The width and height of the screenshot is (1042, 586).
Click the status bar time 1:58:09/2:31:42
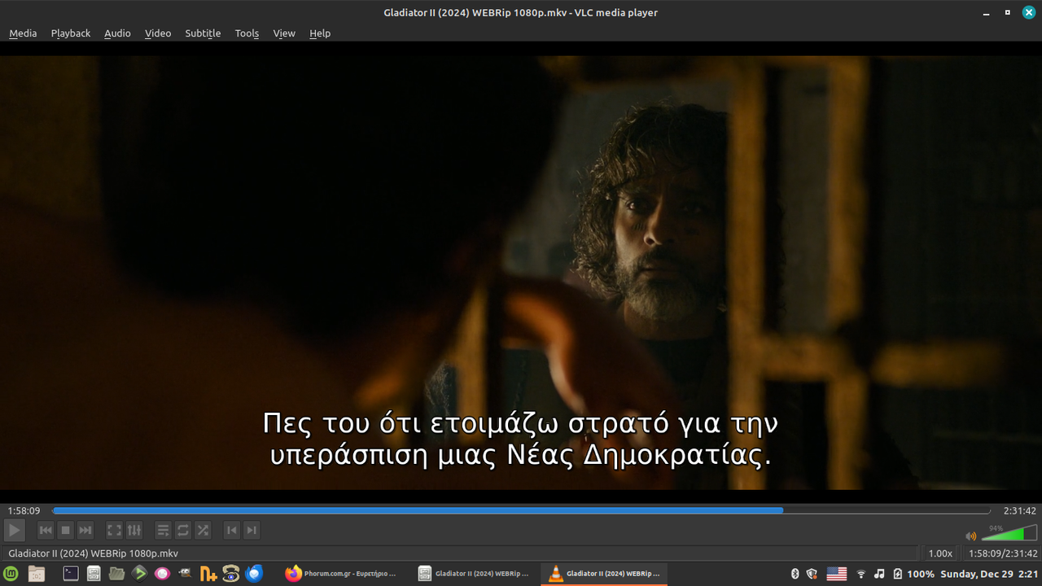pos(1002,553)
